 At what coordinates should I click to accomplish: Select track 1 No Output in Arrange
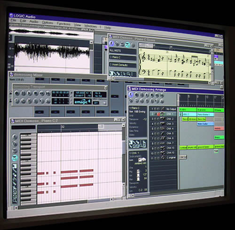[163, 109]
